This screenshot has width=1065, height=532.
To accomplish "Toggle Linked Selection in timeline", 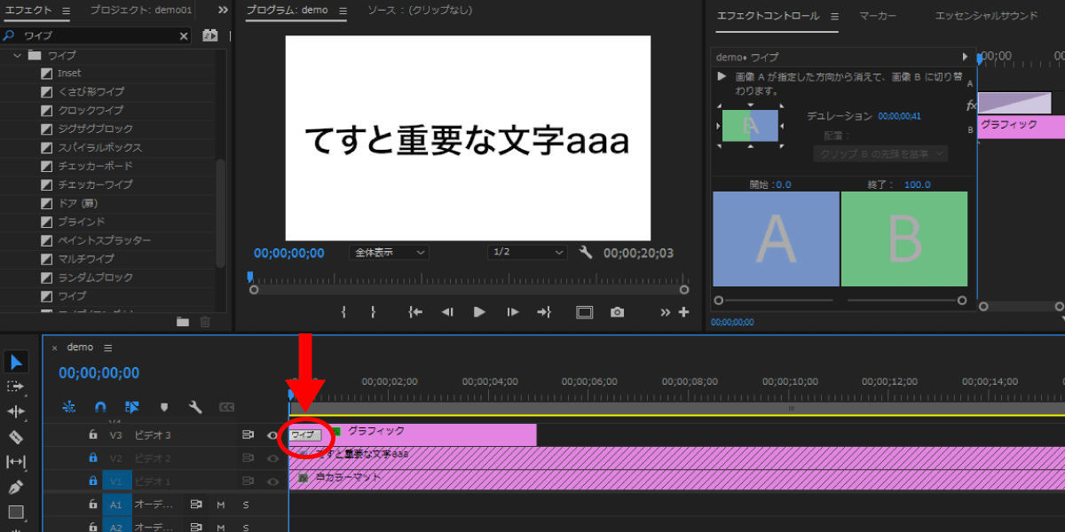I will 132,407.
